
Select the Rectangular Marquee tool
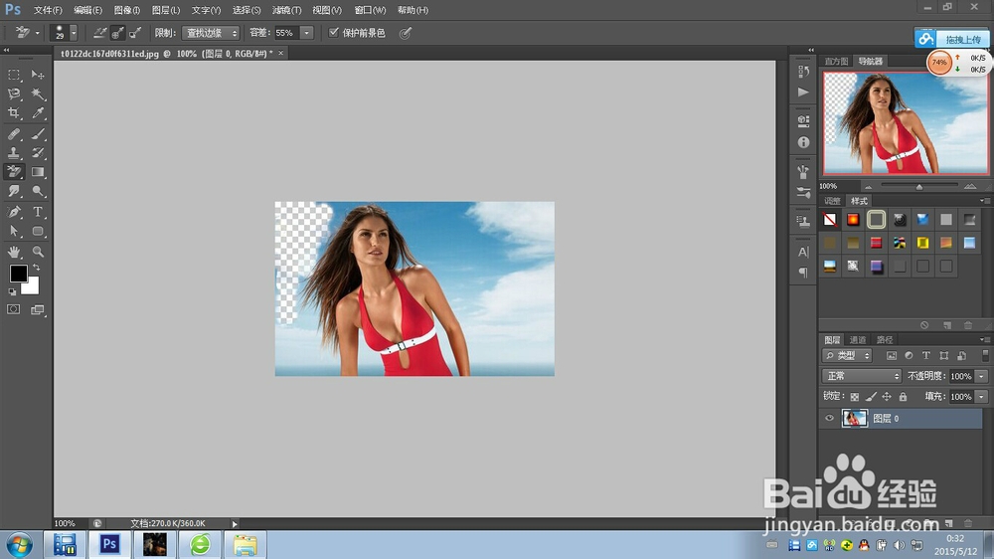tap(13, 75)
